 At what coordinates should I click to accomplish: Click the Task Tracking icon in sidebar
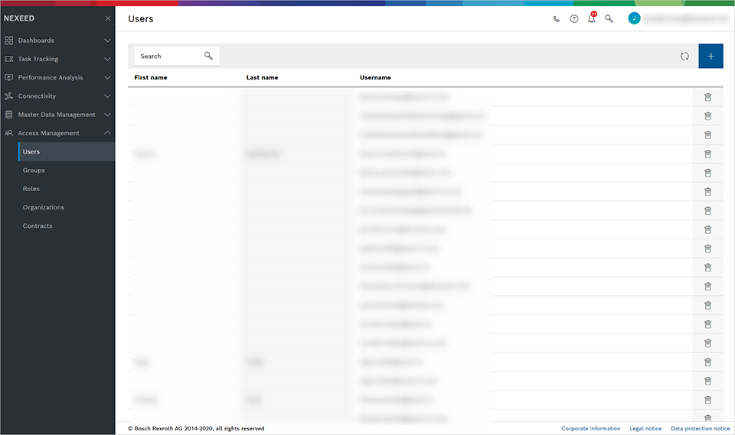(8, 59)
